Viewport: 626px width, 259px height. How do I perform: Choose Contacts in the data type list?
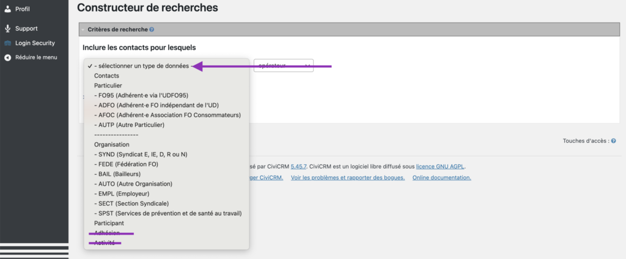(107, 76)
